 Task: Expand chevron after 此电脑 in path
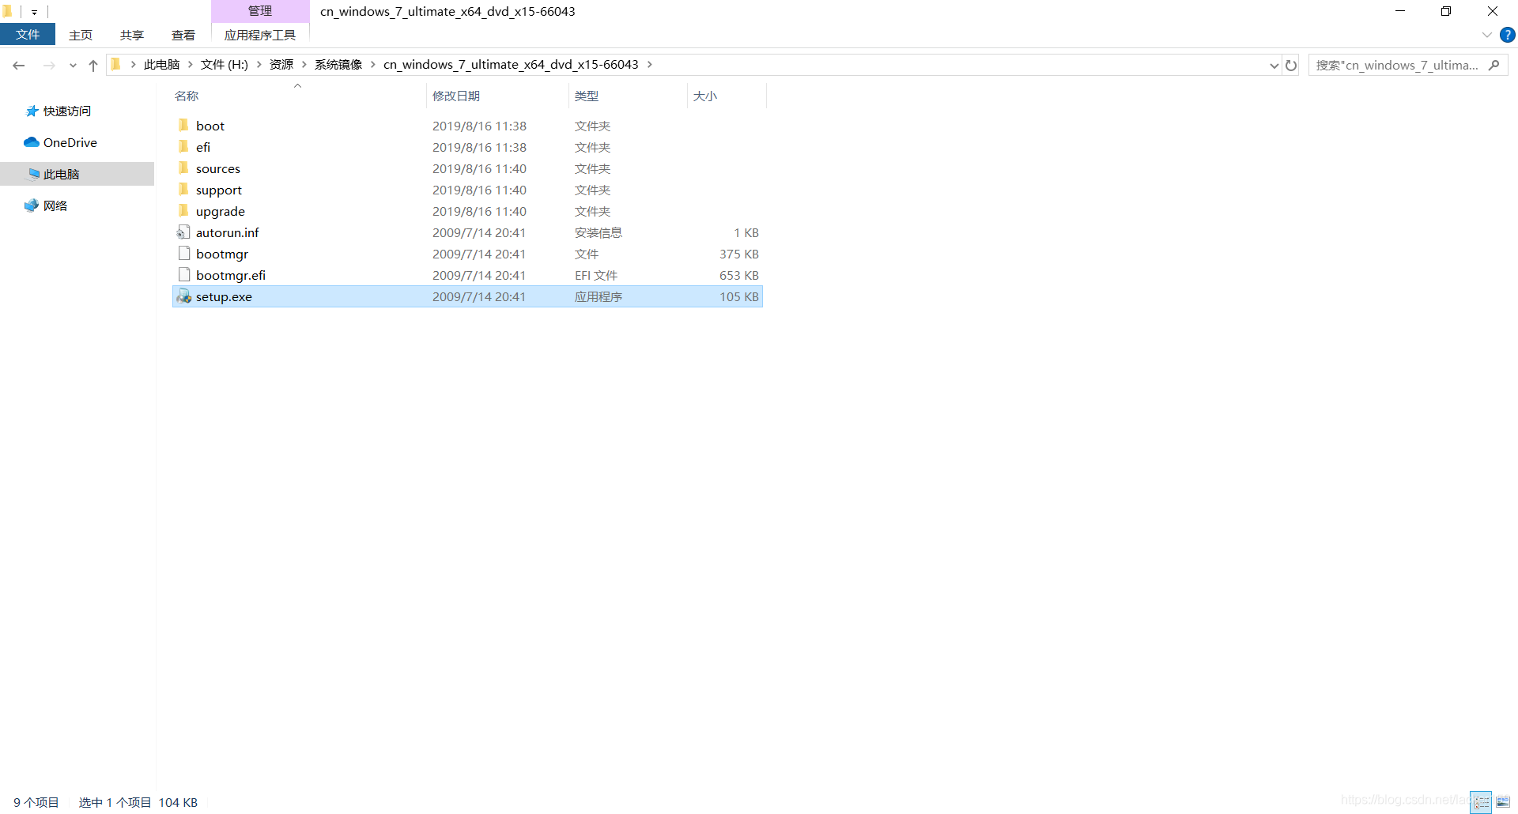[x=191, y=65]
